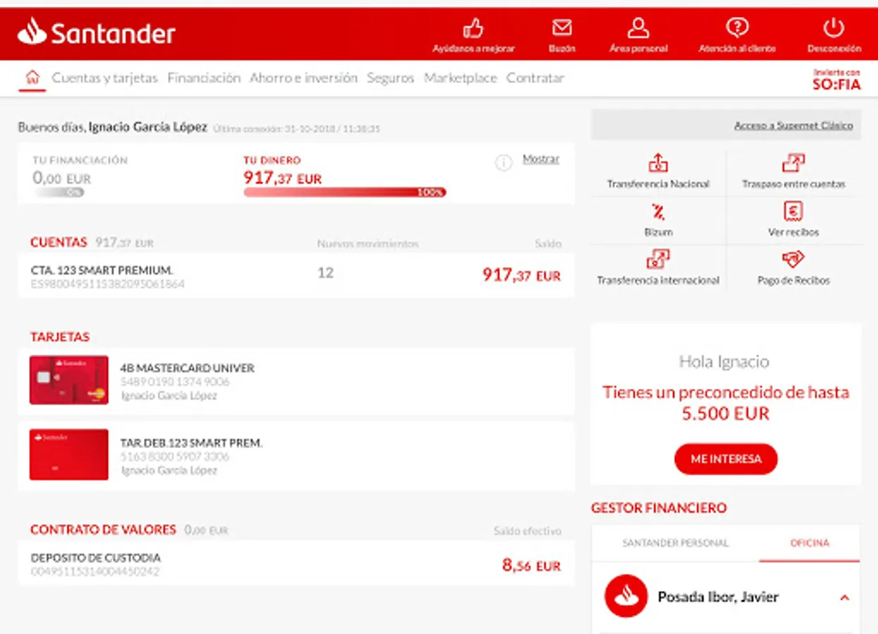Click the 12 new movements count
This screenshot has height=634, width=878.
pos(325,273)
